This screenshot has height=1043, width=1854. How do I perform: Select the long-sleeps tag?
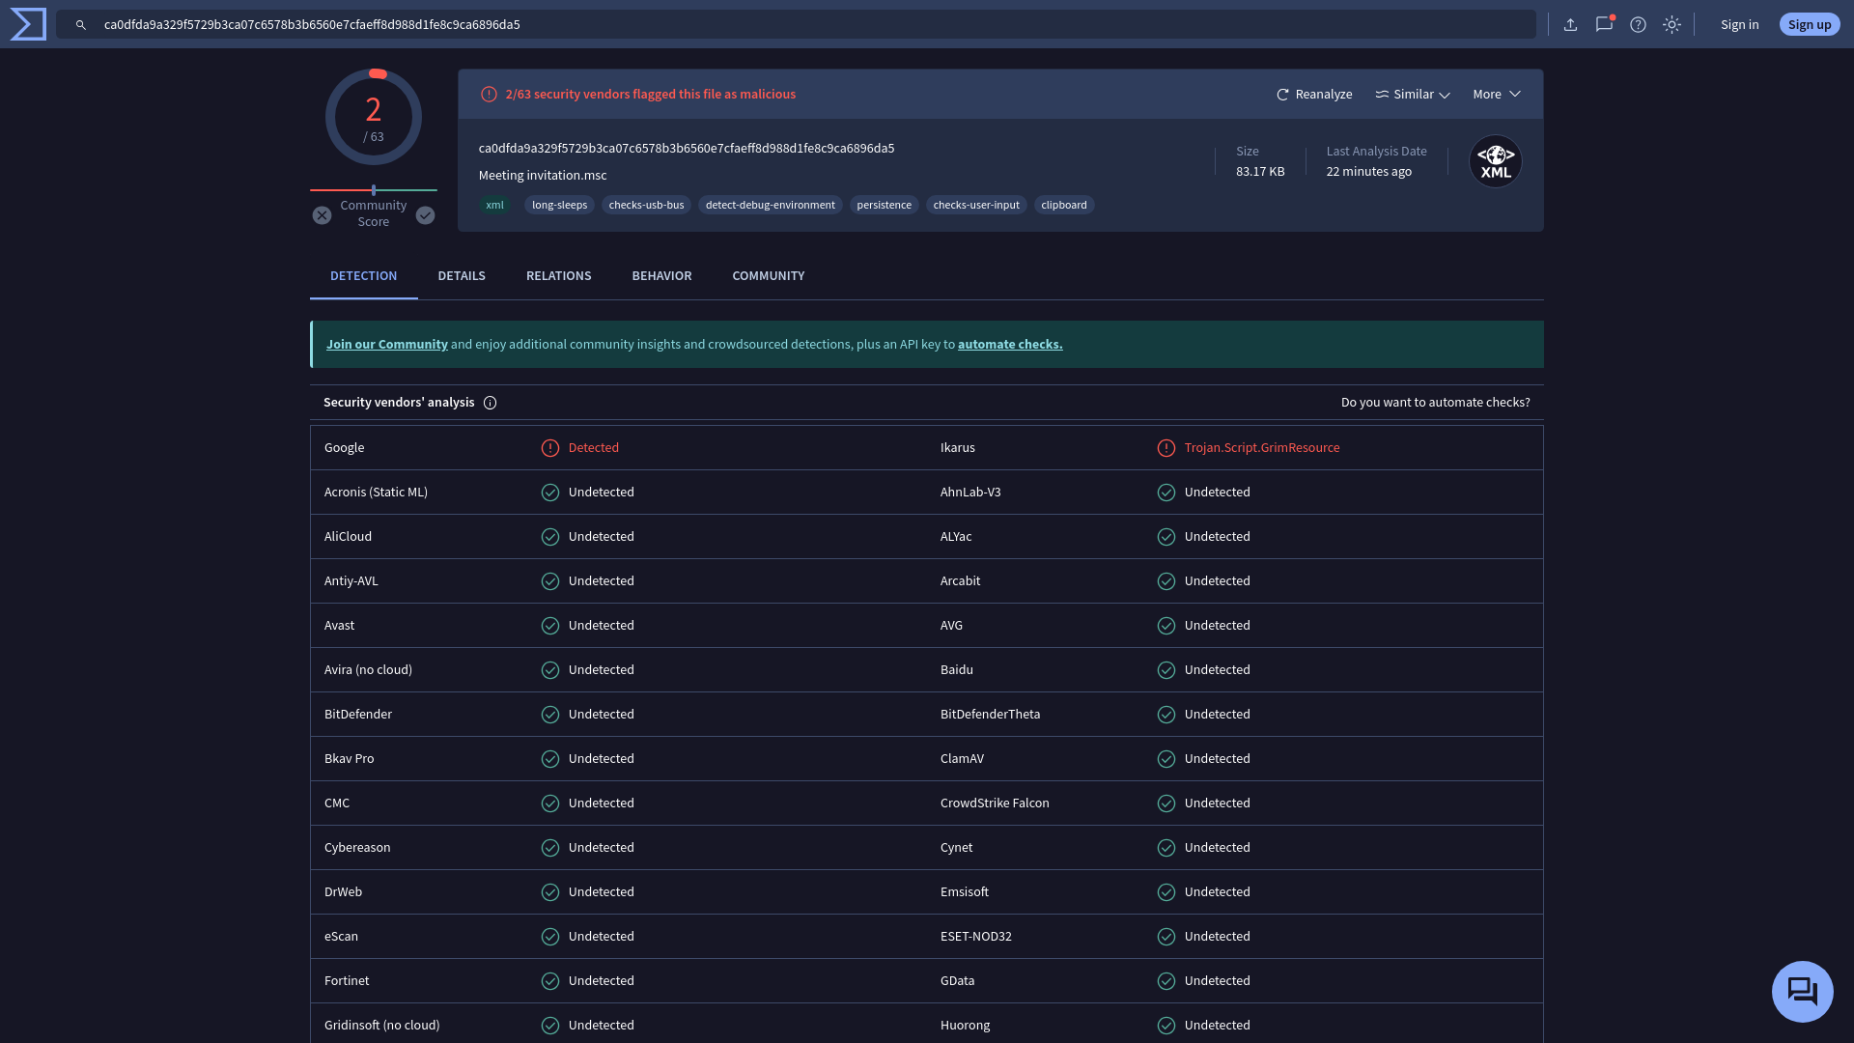[560, 205]
